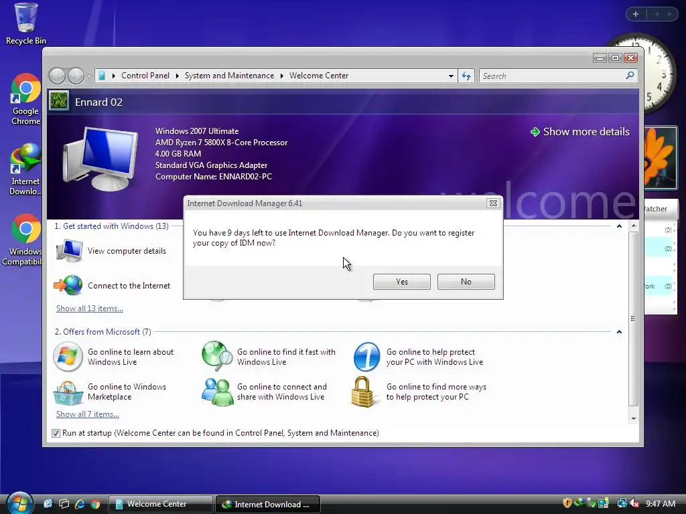This screenshot has width=686, height=514.
Task: Click Switch between windows quick launch icon
Action: tap(64, 504)
